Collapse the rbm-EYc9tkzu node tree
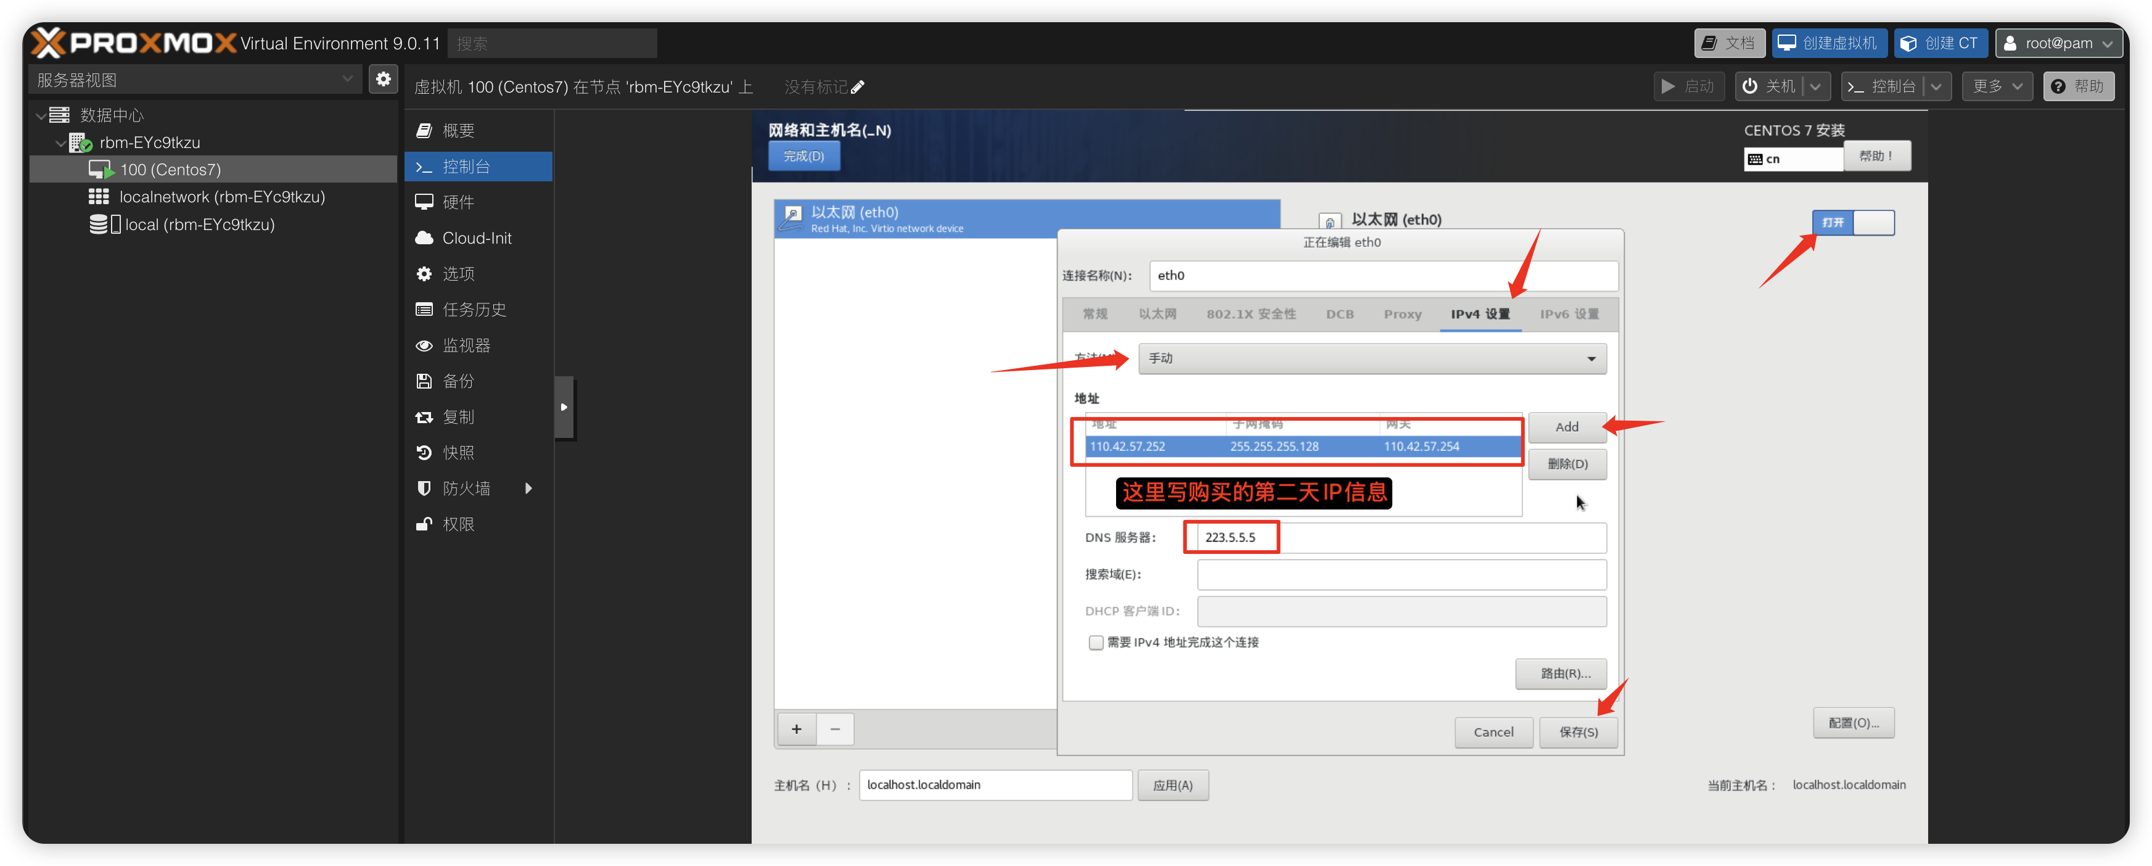Viewport: 2152px width, 866px height. click(60, 143)
